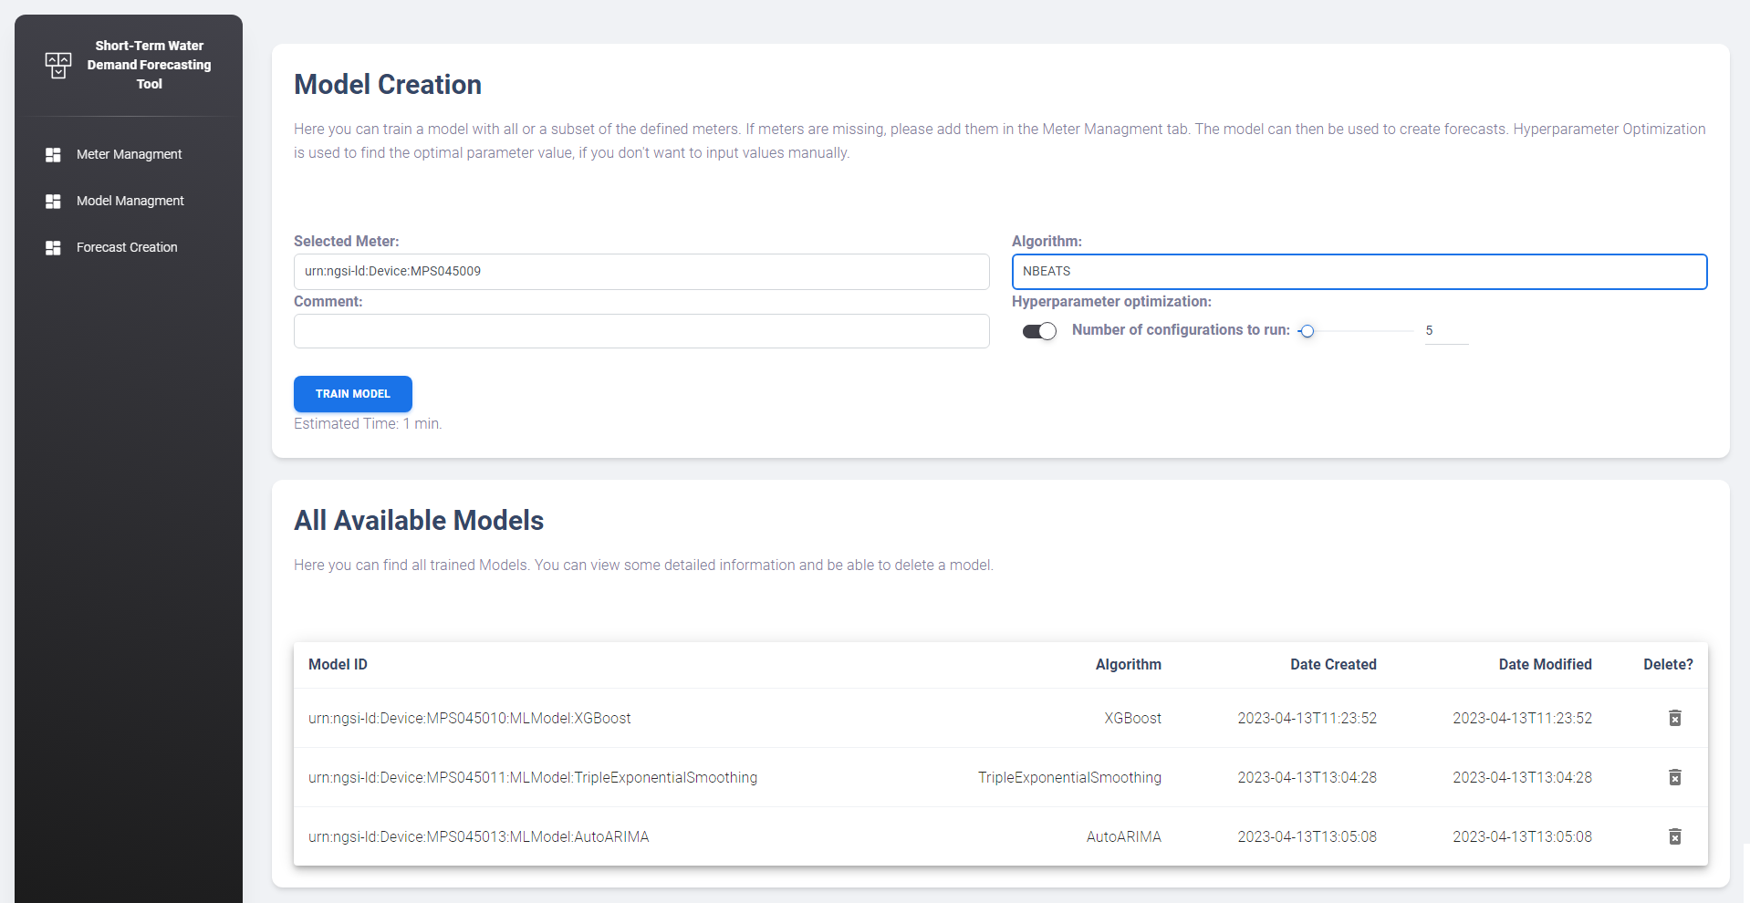Open the Selected Meter dropdown

point(641,272)
